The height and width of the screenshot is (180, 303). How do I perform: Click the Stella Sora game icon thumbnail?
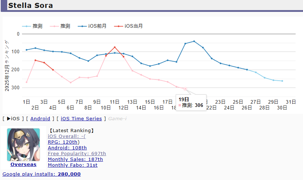23,145
